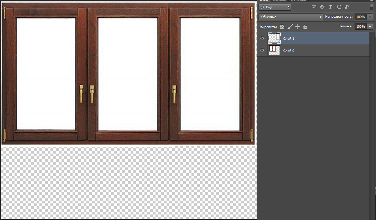This screenshot has height=220, width=376.
Task: Lock all with the padlock icon
Action: tap(305, 27)
